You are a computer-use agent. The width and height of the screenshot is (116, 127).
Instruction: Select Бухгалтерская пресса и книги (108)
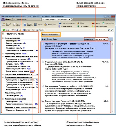(20, 71)
